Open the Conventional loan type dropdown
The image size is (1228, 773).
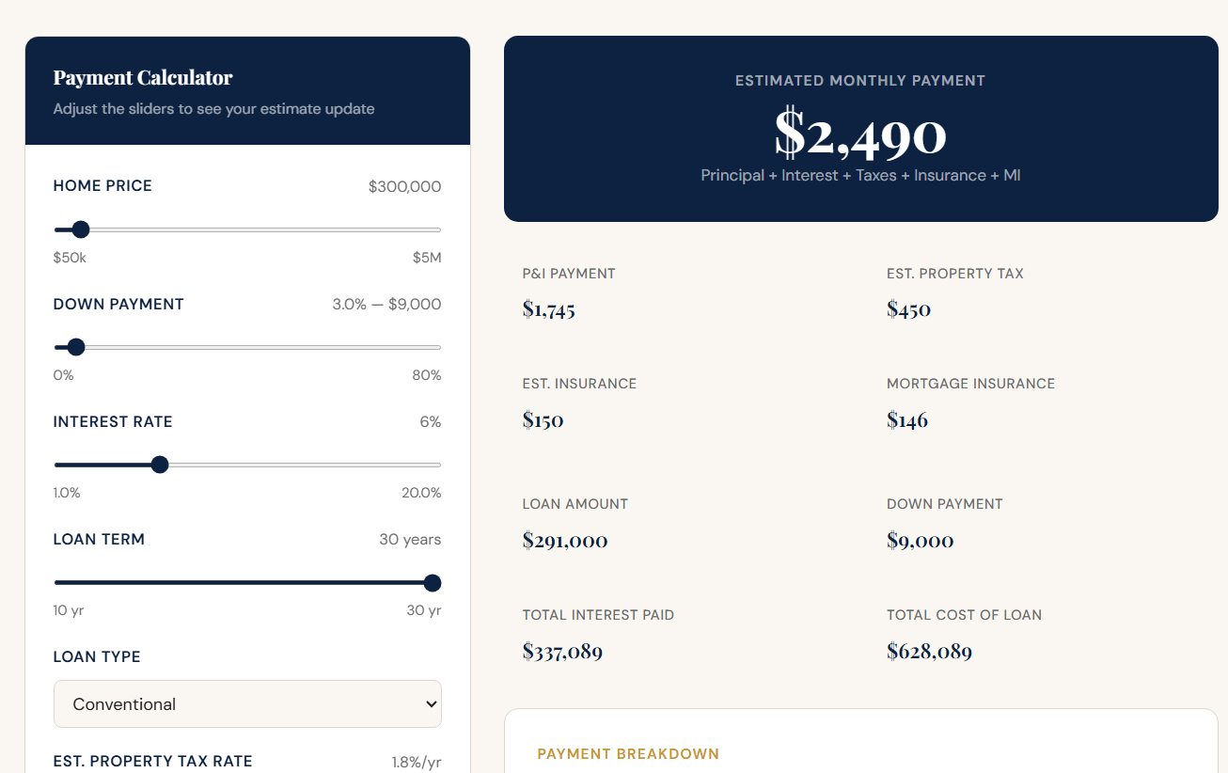(247, 704)
